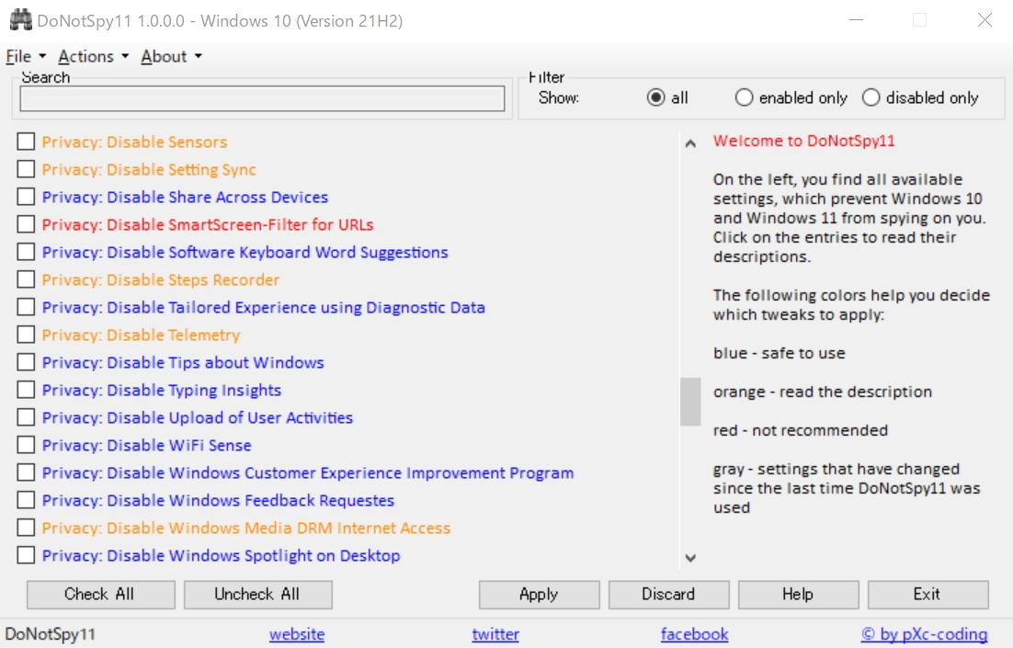Click the list scrollbar up arrow
The height and width of the screenshot is (648, 1013).
690,143
